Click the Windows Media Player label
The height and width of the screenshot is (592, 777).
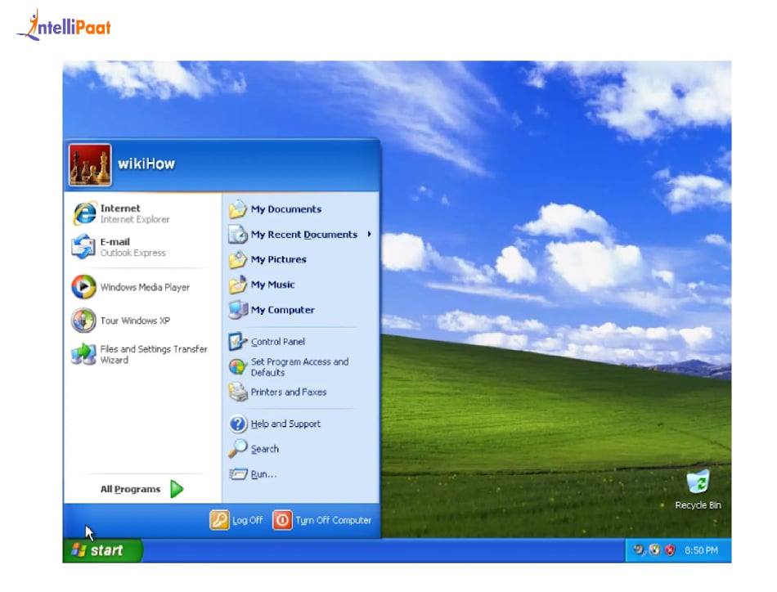[x=145, y=287]
